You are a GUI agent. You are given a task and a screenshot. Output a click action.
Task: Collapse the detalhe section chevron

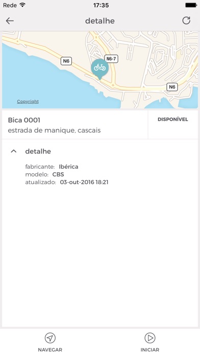click(14, 151)
